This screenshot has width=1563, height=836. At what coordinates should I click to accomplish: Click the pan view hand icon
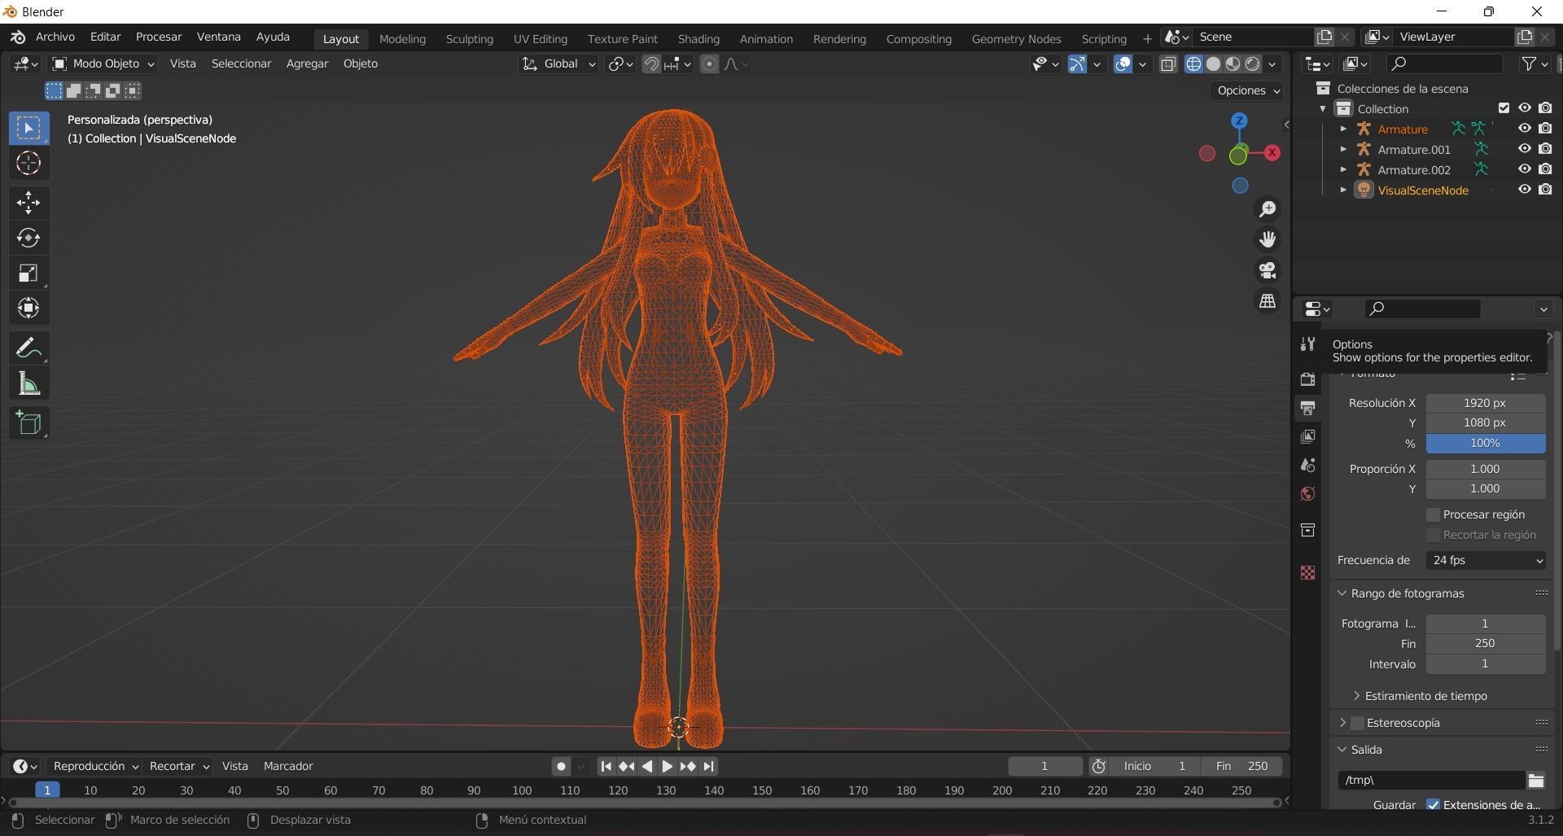1267,239
